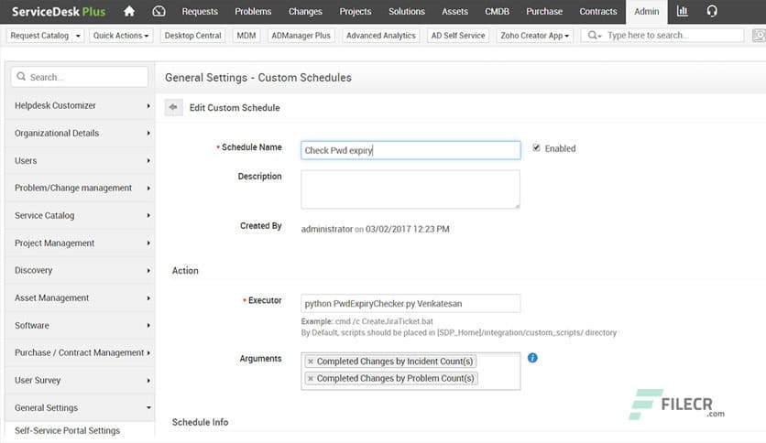The height and width of the screenshot is (443, 766).
Task: Expand Asset Management section
Action: [80, 298]
